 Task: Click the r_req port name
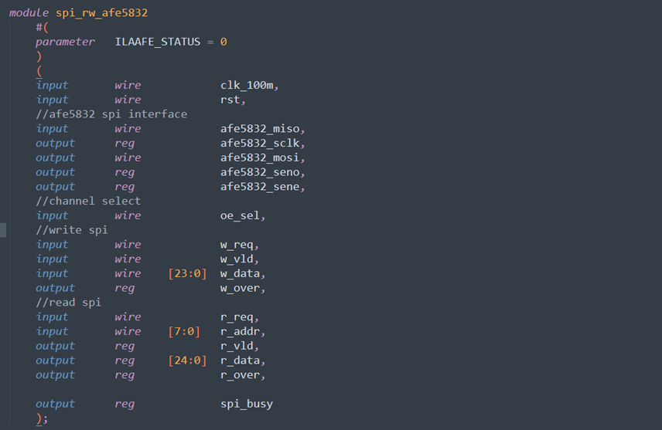point(237,317)
